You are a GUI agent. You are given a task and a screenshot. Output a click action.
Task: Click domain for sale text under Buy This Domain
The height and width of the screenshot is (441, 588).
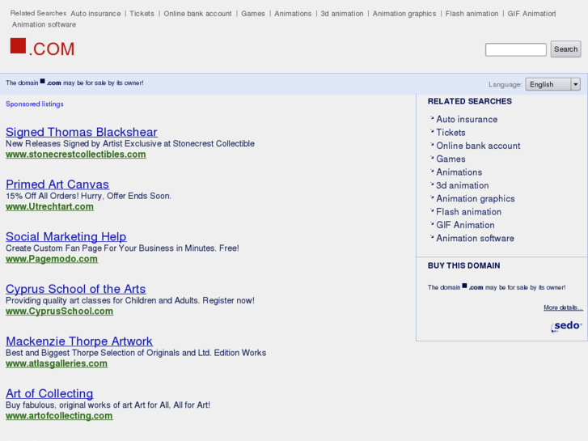click(497, 287)
